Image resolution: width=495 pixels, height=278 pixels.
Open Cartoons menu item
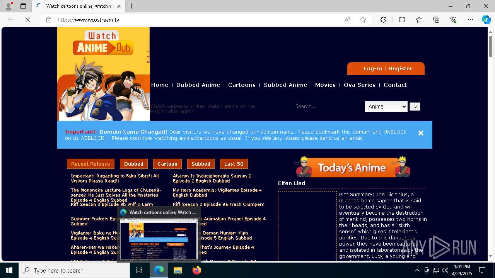(242, 85)
